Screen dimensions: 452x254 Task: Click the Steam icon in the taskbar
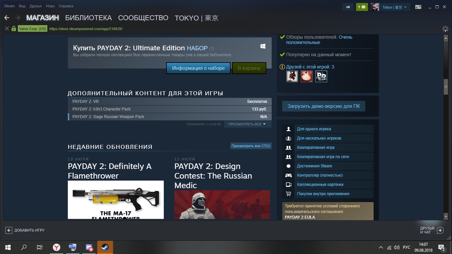(105, 247)
